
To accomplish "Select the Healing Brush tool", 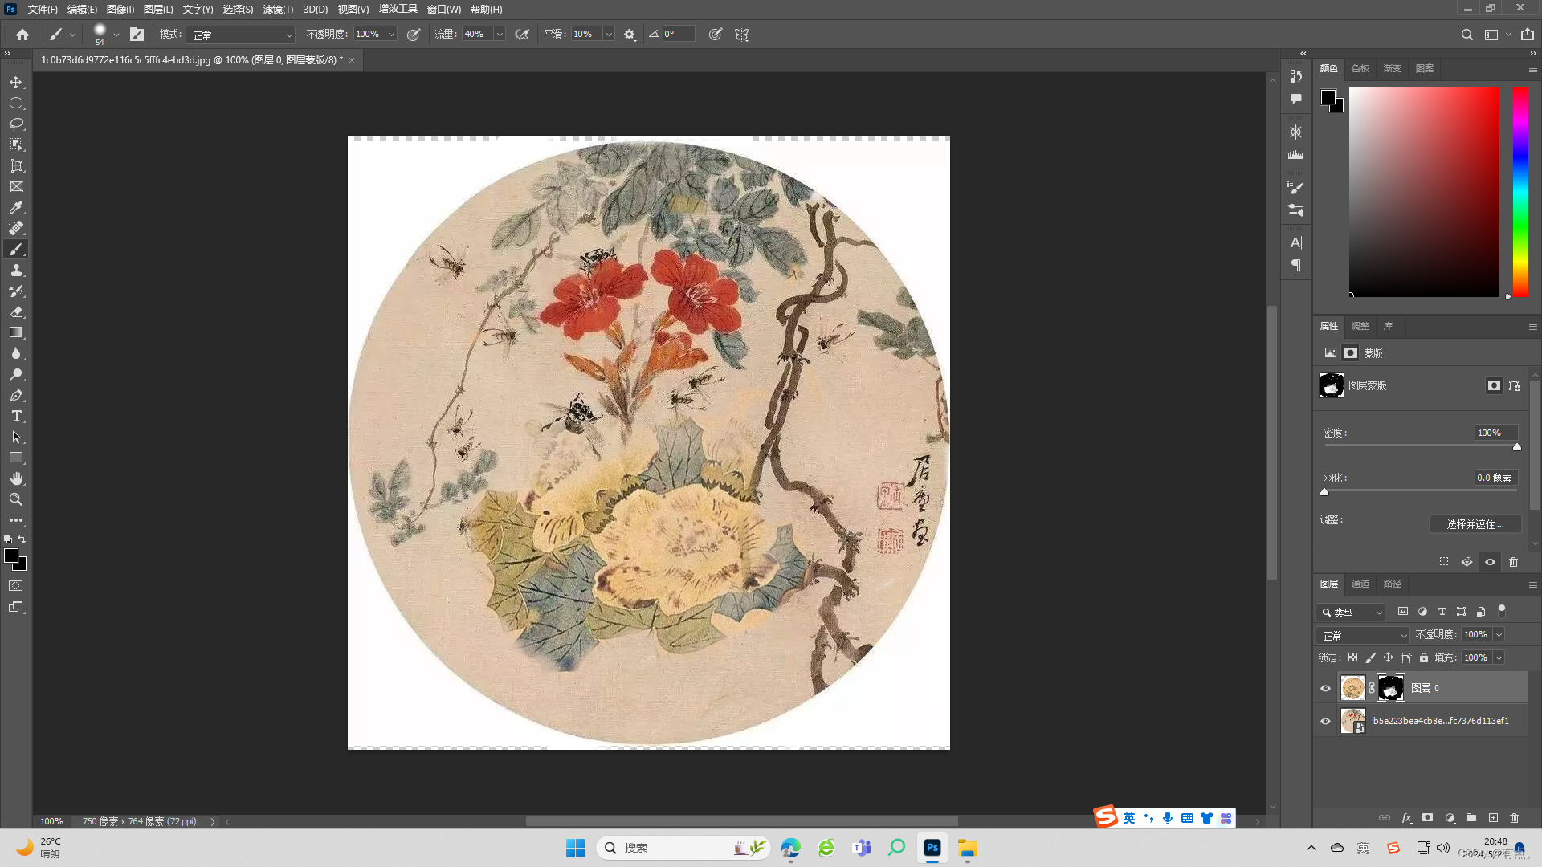I will pyautogui.click(x=16, y=228).
